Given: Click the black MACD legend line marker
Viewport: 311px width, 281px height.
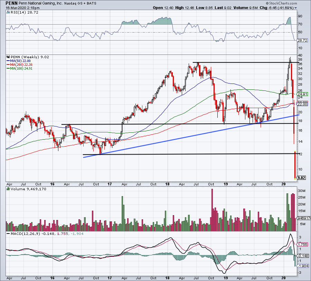Looking at the screenshot, I should click(8, 234).
